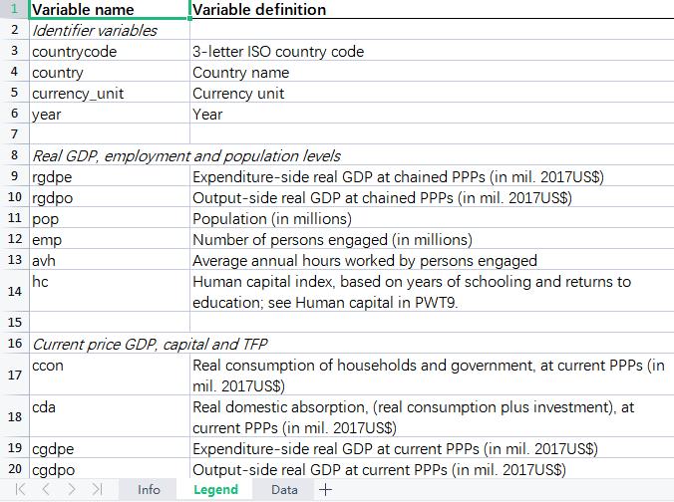Image resolution: width=674 pixels, height=502 pixels.
Task: Select the entire row 14 via header
Action: (x=14, y=291)
